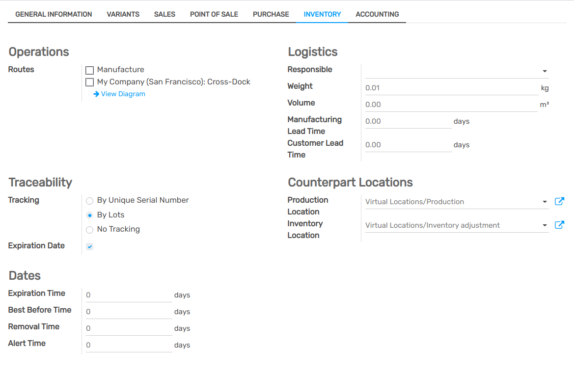
Task: Open Production Location external link icon
Action: (559, 201)
